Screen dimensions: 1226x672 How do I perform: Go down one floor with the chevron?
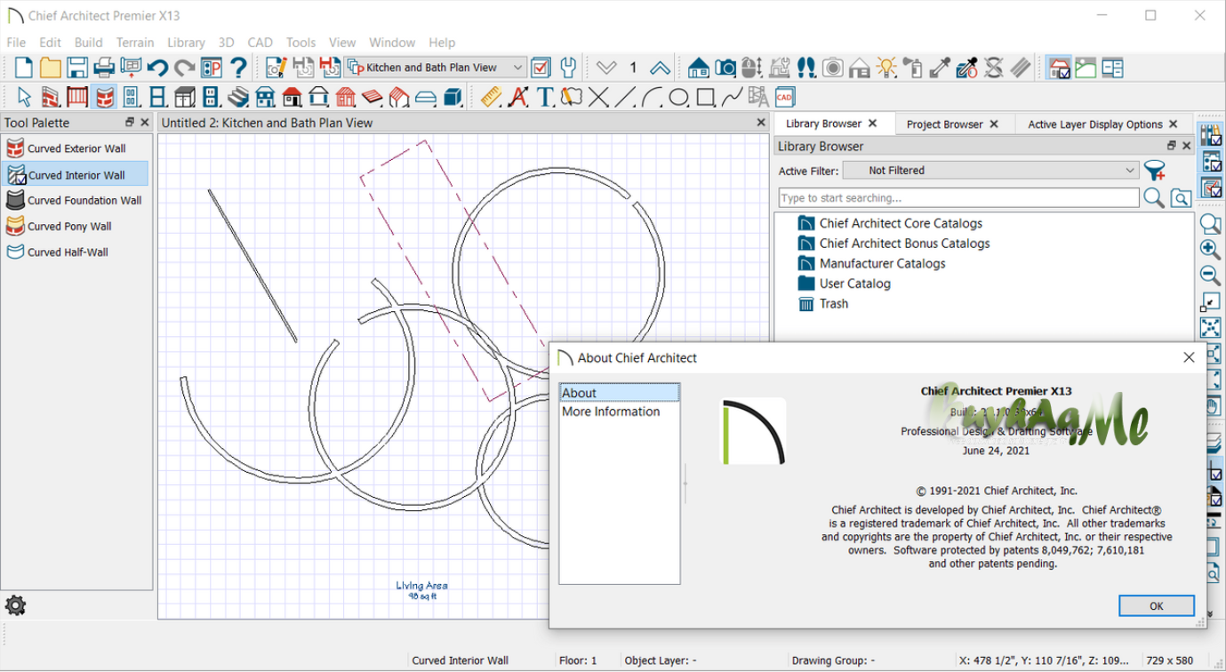pyautogui.click(x=606, y=68)
